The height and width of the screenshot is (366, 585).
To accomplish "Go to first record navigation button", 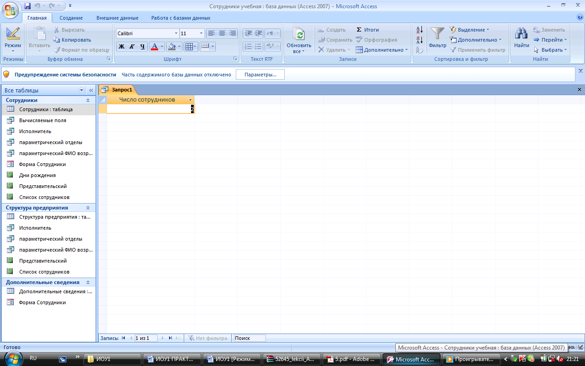I will coord(123,338).
